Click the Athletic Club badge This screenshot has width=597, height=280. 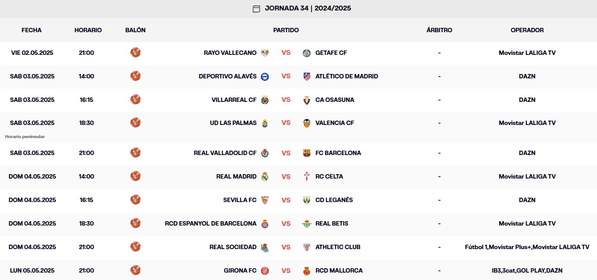click(x=307, y=247)
